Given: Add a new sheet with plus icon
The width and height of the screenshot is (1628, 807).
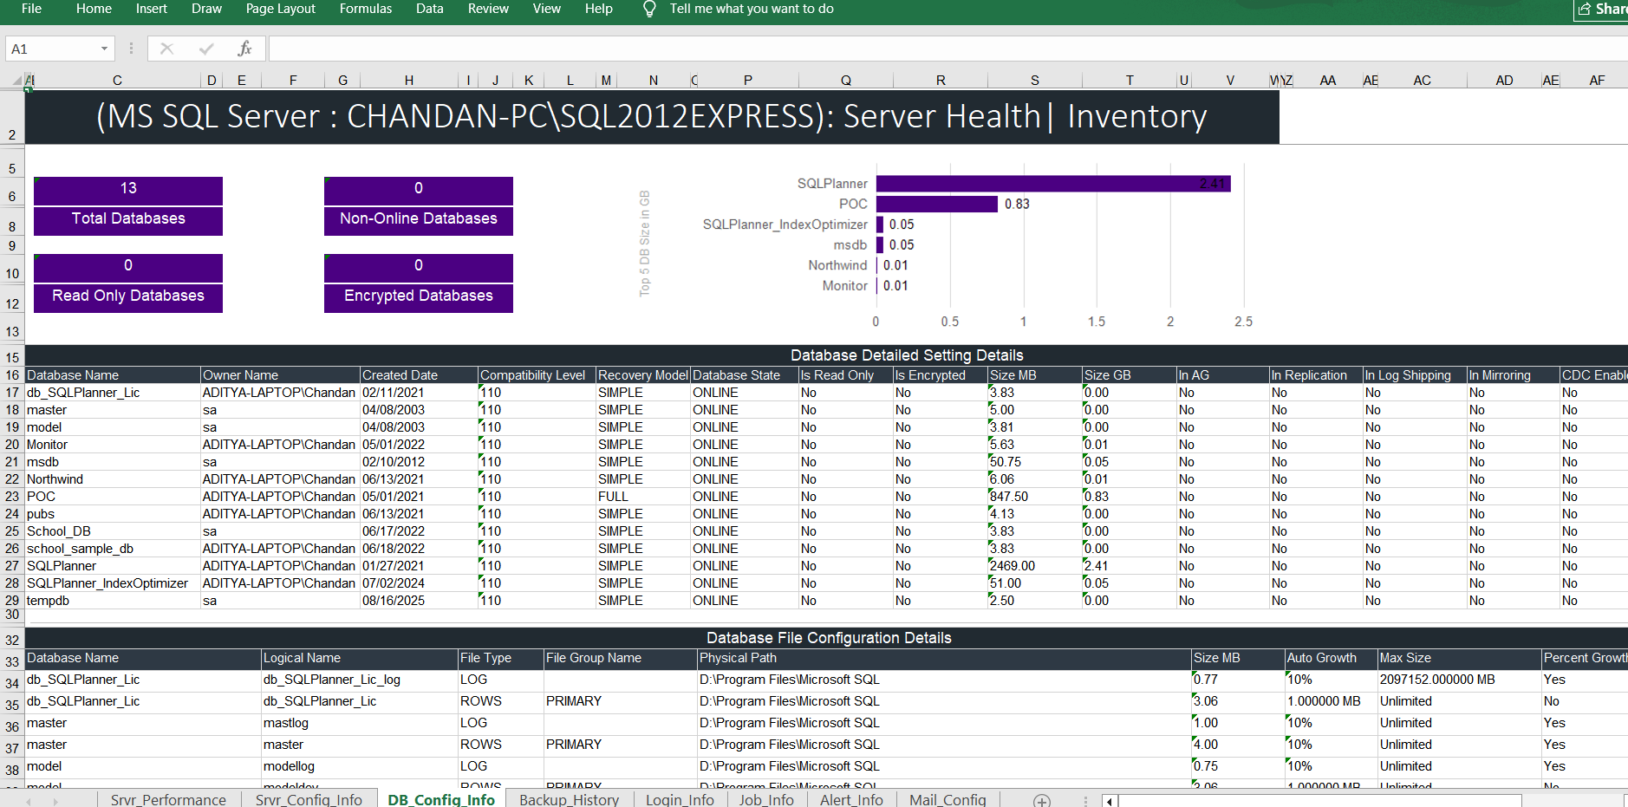Looking at the screenshot, I should click(1042, 800).
